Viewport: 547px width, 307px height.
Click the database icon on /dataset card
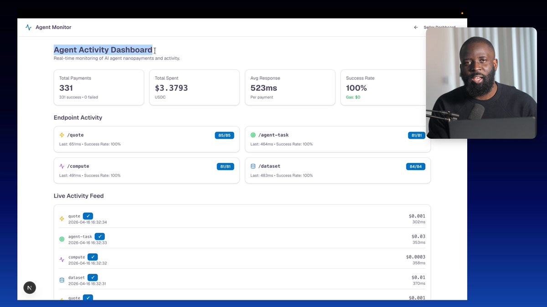click(253, 166)
